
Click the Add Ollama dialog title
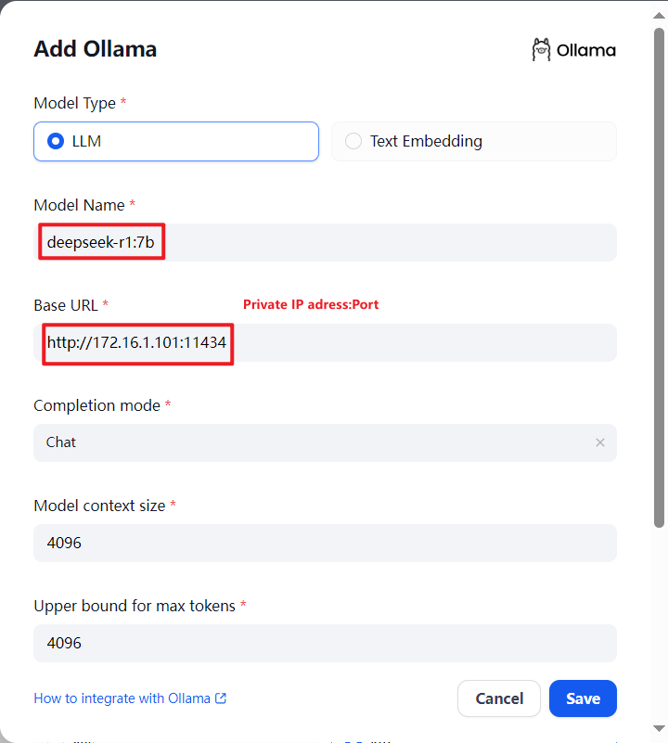[x=96, y=49]
